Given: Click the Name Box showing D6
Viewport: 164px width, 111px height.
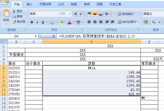Looking at the screenshot, I should click(17, 36).
